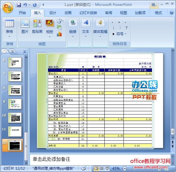Expand the 相册 dropdown arrow
The height and width of the screenshot is (172, 176).
coord(50,37)
